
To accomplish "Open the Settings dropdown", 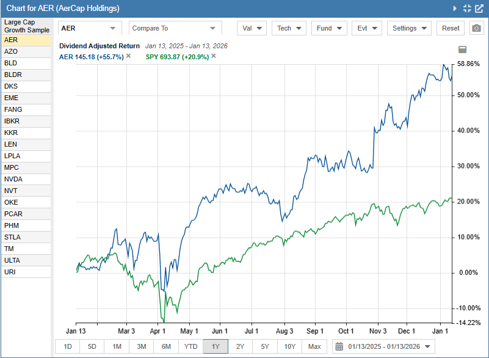I will tap(408, 28).
